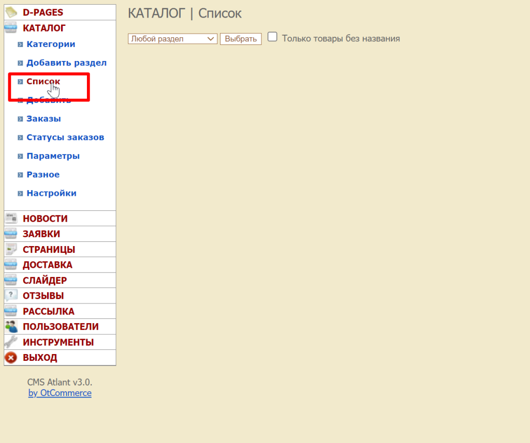Open the Список link

click(43, 81)
